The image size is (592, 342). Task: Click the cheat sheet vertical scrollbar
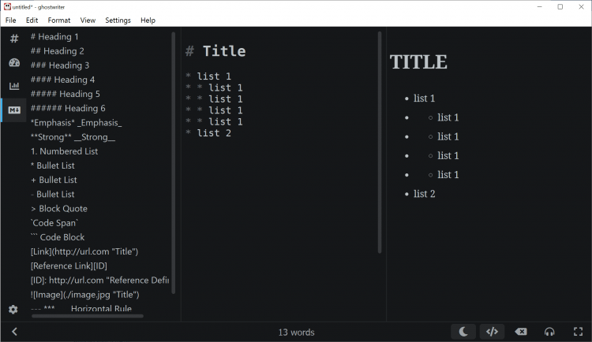click(174, 162)
